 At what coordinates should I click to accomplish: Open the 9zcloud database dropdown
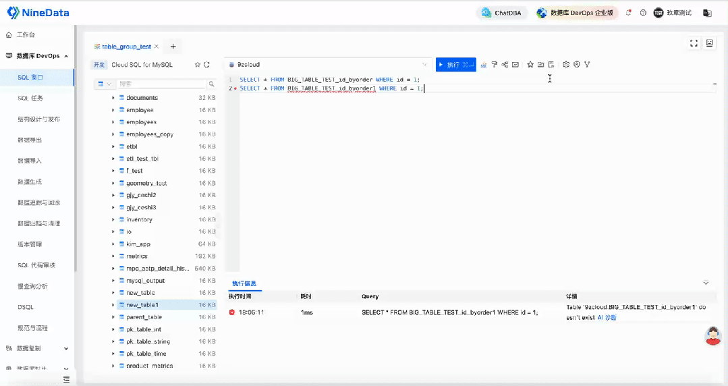[x=329, y=65]
